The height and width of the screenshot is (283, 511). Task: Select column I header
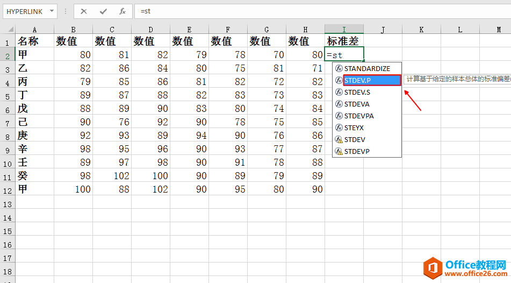(344, 30)
